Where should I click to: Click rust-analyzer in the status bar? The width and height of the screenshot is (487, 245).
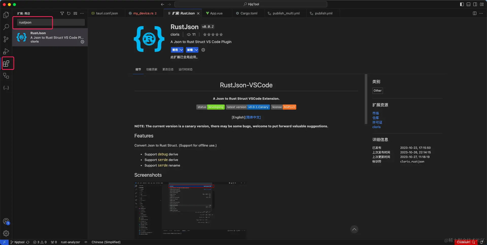pyautogui.click(x=71, y=242)
